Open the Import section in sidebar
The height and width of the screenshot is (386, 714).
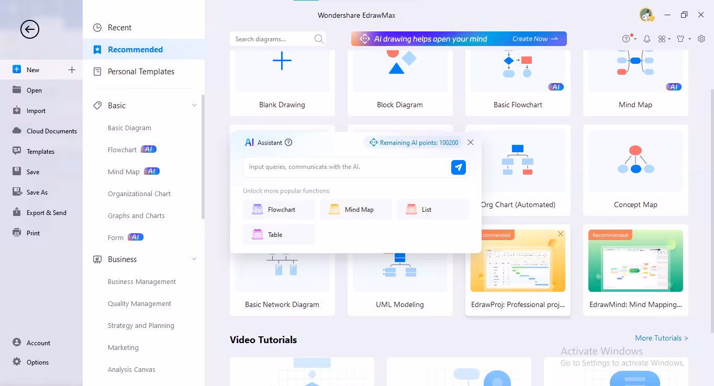click(35, 110)
